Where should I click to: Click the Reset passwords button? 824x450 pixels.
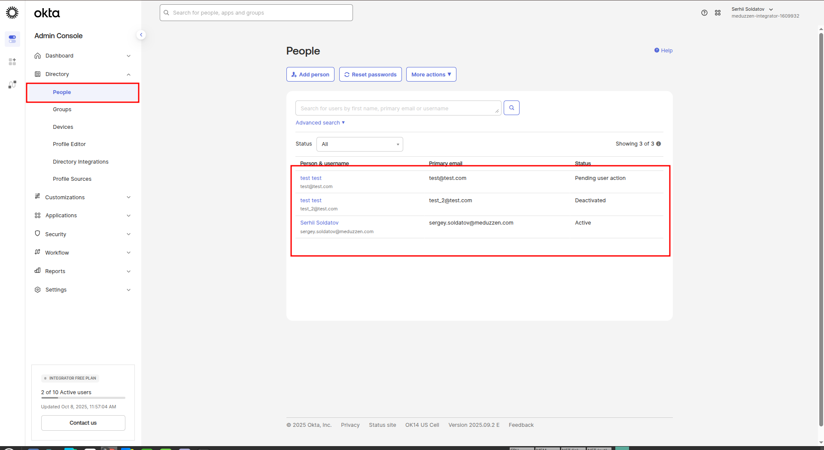pyautogui.click(x=371, y=74)
